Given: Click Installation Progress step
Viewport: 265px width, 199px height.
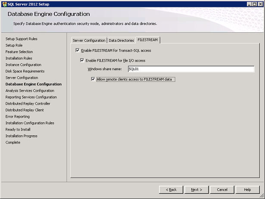Looking at the screenshot, I should click(21, 136).
